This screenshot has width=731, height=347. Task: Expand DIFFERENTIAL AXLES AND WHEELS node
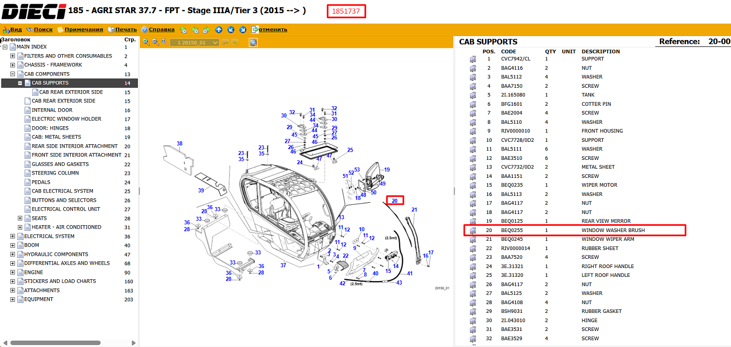tap(13, 263)
